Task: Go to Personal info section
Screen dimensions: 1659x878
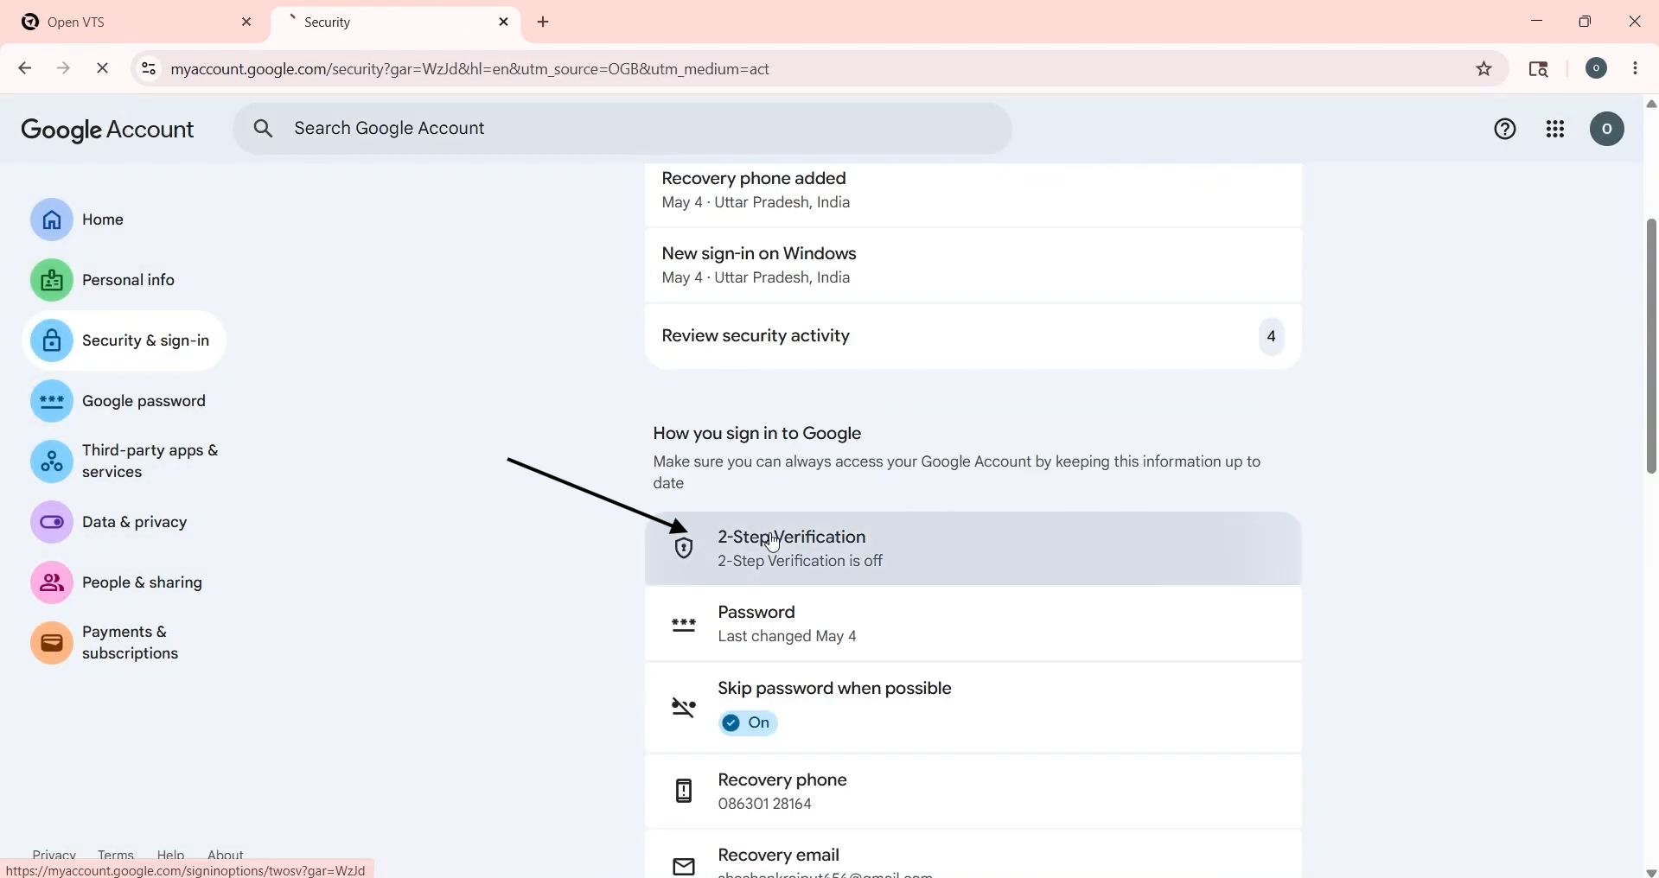Action: click(129, 280)
